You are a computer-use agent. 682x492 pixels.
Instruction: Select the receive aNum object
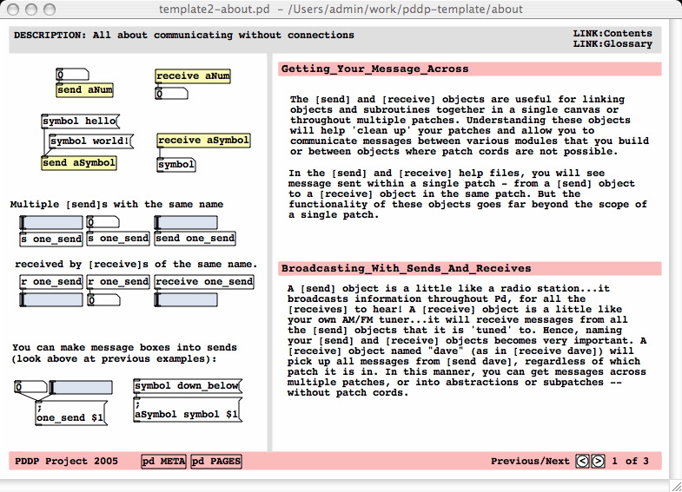[193, 76]
